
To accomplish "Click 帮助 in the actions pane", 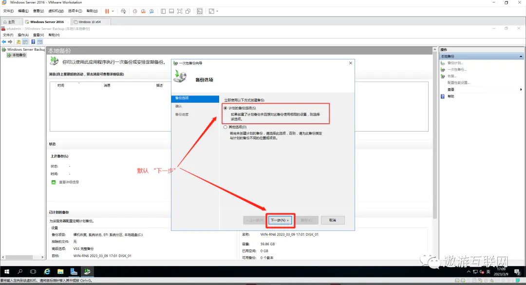I will pos(451,96).
